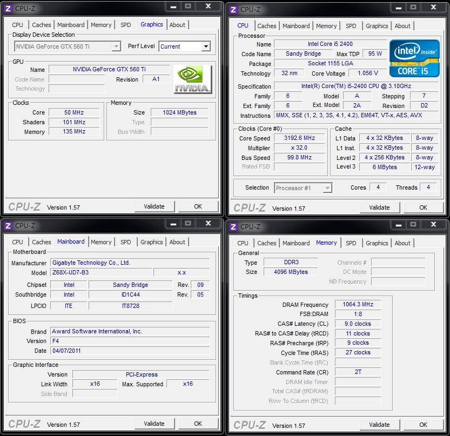Open About tab in Memory window

(402, 244)
